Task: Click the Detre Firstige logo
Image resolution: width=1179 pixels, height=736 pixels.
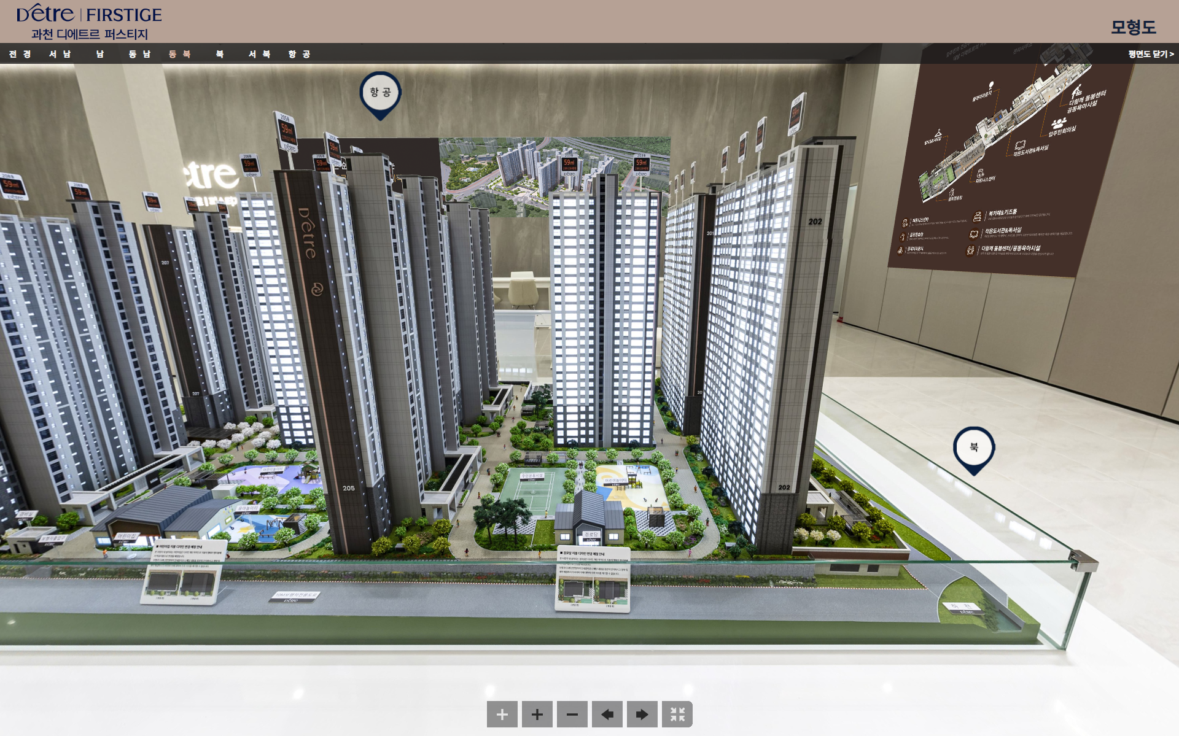Action: click(89, 14)
